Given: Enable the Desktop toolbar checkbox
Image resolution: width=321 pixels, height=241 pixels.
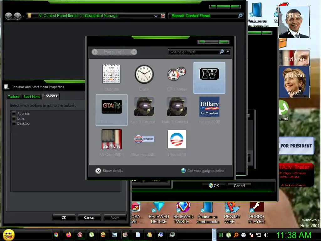Looking at the screenshot, I should 14,123.
